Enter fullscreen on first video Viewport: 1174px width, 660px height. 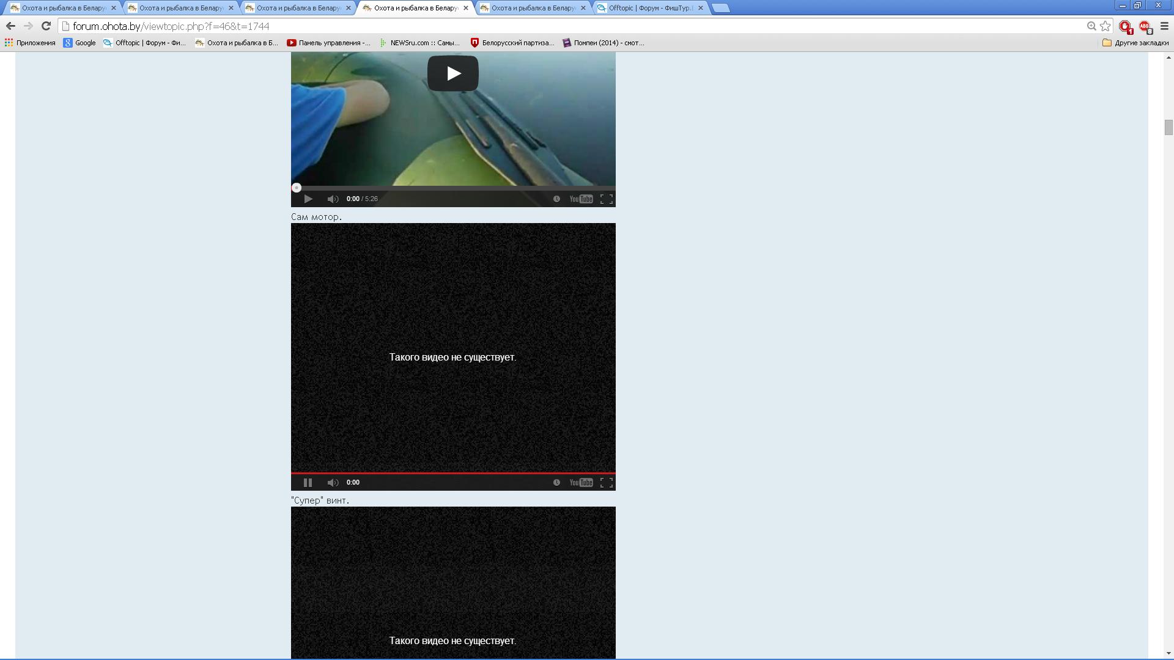[606, 199]
